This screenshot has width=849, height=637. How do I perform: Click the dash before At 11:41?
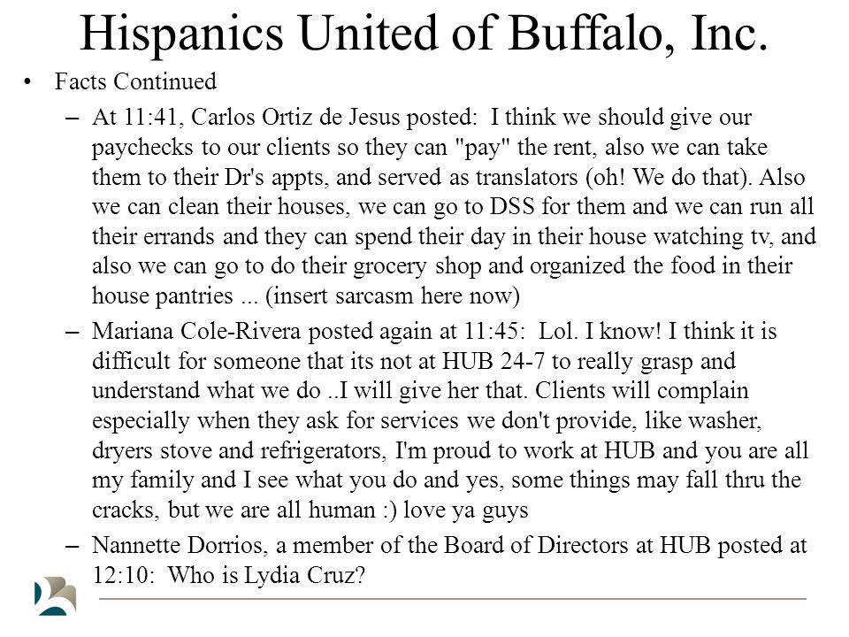coord(72,118)
